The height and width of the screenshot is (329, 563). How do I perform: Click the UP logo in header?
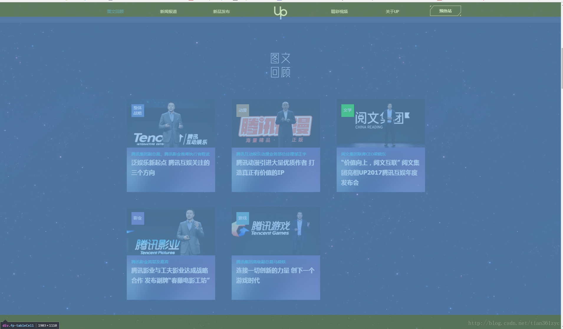click(x=280, y=13)
